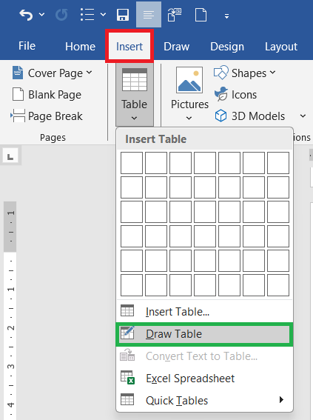Click the Convert Text to Table icon
Viewport: 313px width, 420px height.
point(127,355)
